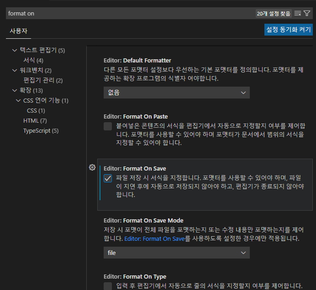The image size is (316, 290).
Task: Select the 사용자 settings tab
Action: 18,31
